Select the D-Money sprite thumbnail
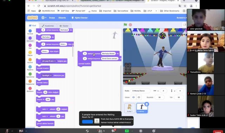225x133 pixels. (142, 108)
